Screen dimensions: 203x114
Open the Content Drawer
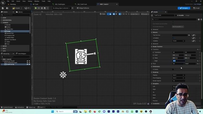[7, 107]
